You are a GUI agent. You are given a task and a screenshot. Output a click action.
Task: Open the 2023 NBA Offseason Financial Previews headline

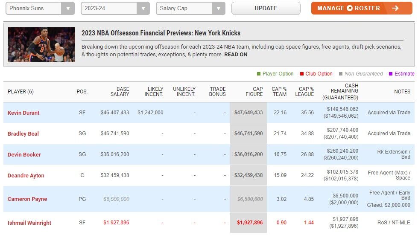click(161, 33)
